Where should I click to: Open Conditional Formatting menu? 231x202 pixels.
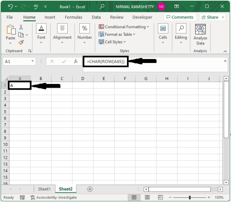click(x=124, y=27)
